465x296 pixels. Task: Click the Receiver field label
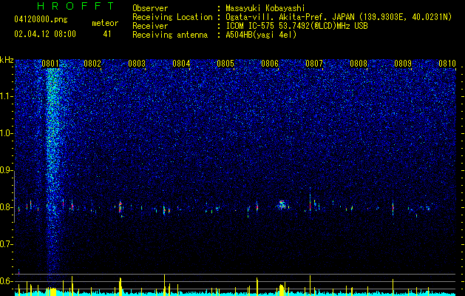150,26
